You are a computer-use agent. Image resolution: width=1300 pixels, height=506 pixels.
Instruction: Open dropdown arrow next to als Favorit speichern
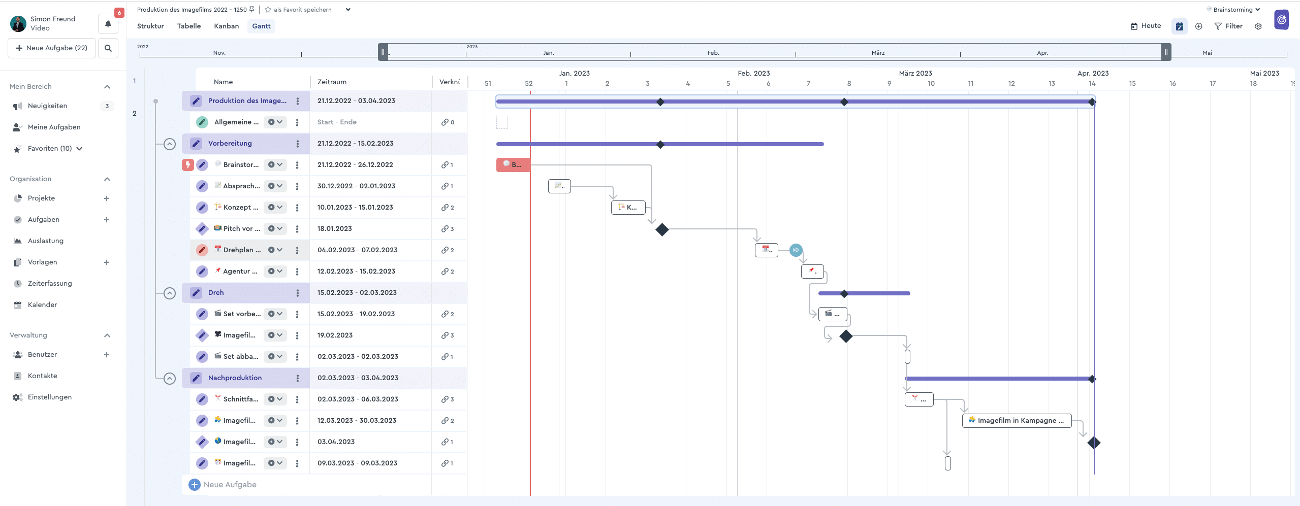(x=348, y=10)
